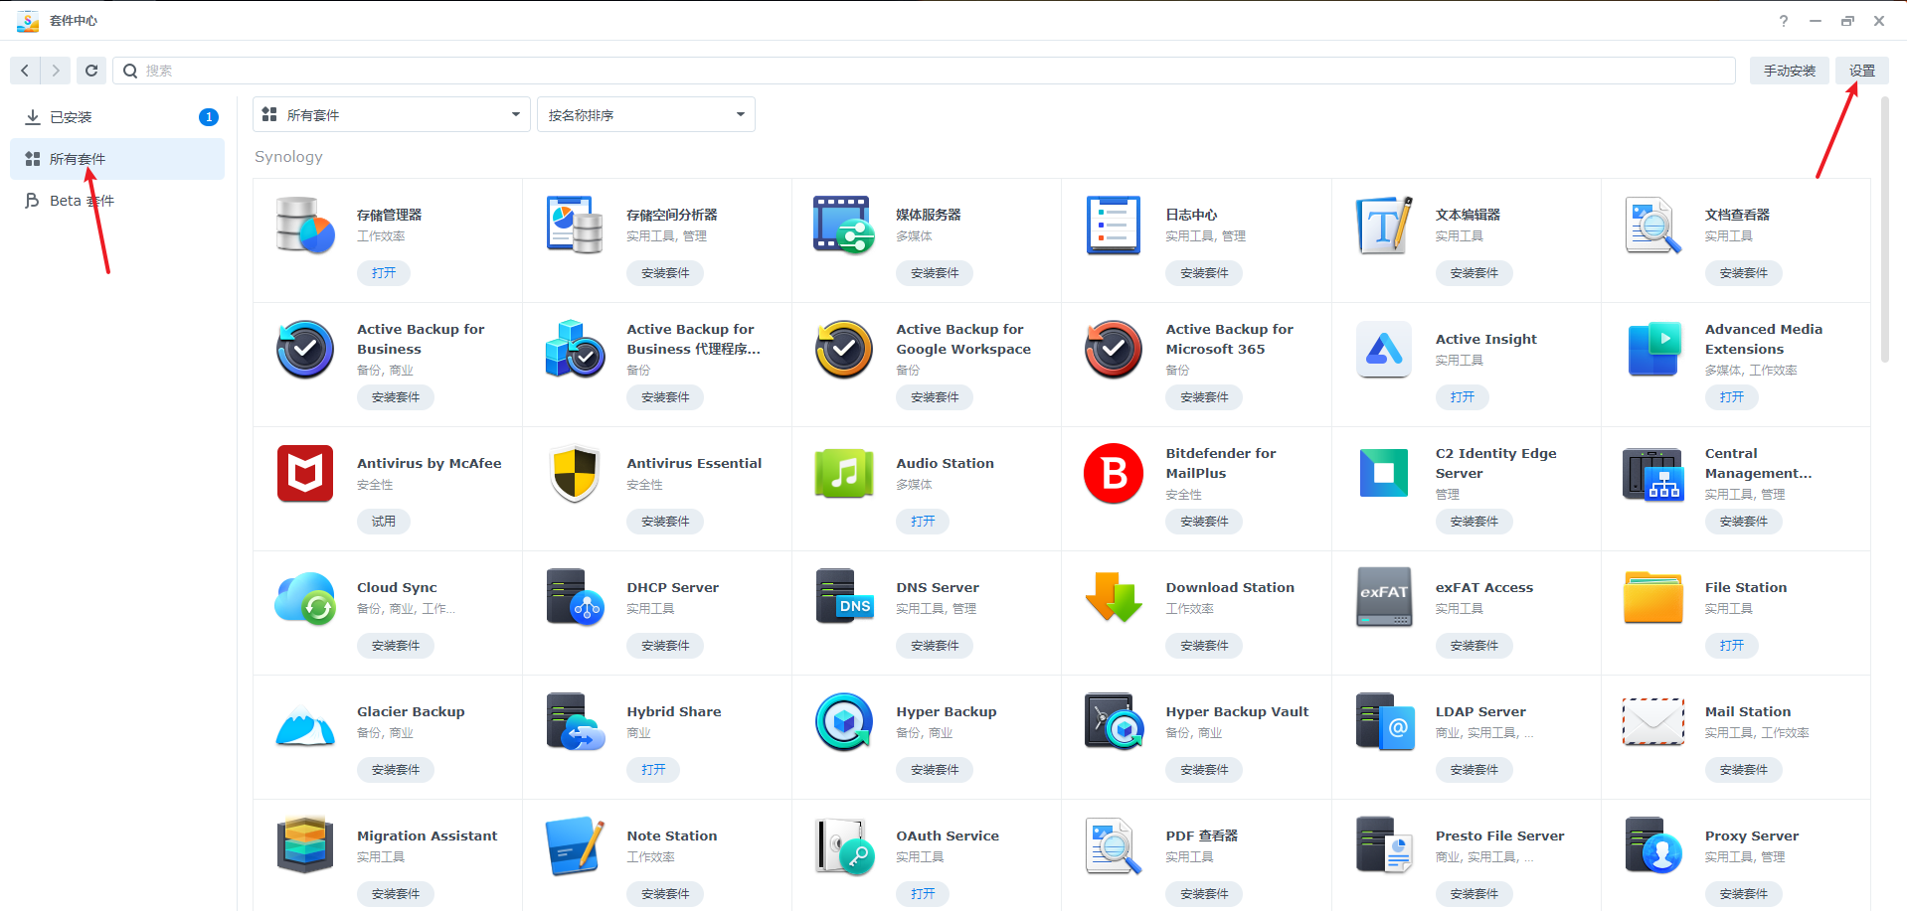
Task: Open the Antivirus Essential shield icon
Action: click(574, 473)
